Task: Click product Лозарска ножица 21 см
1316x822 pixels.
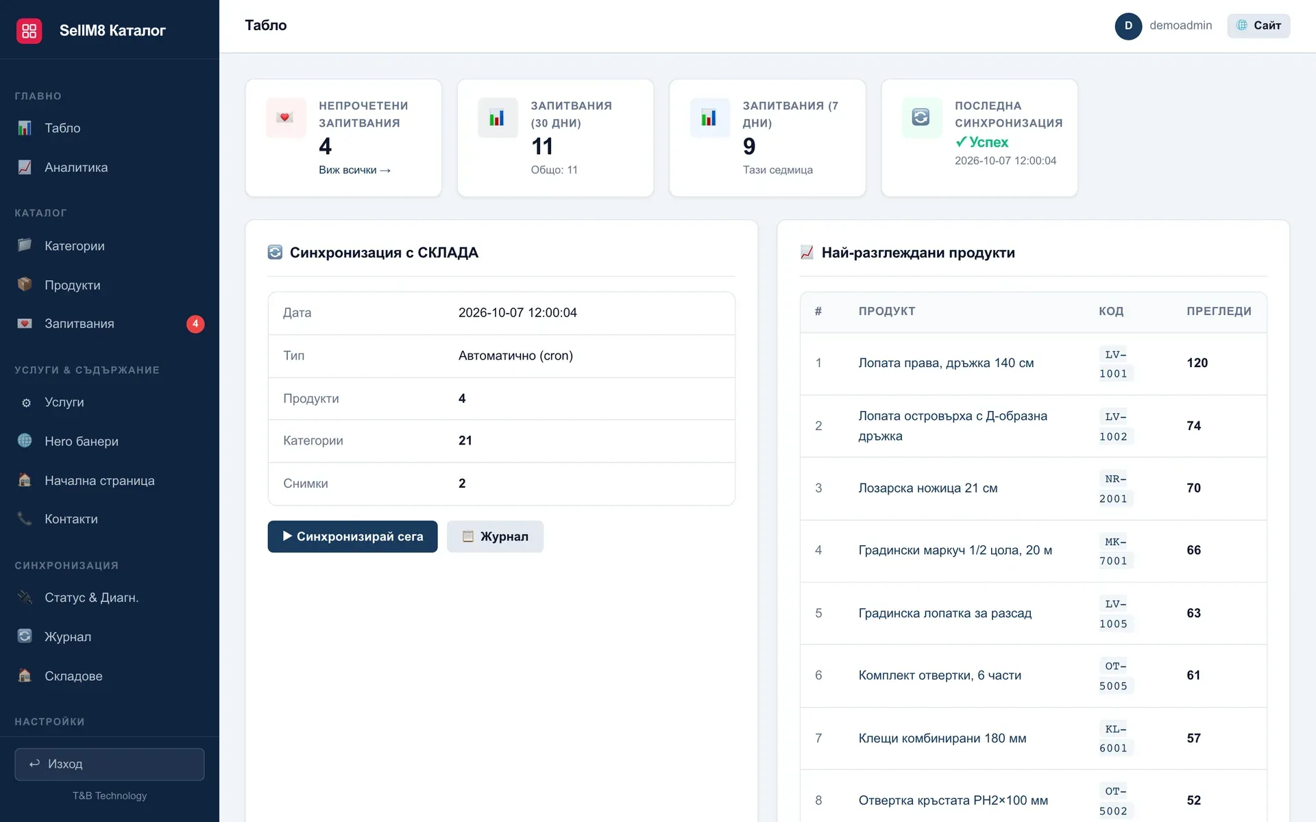Action: coord(927,488)
